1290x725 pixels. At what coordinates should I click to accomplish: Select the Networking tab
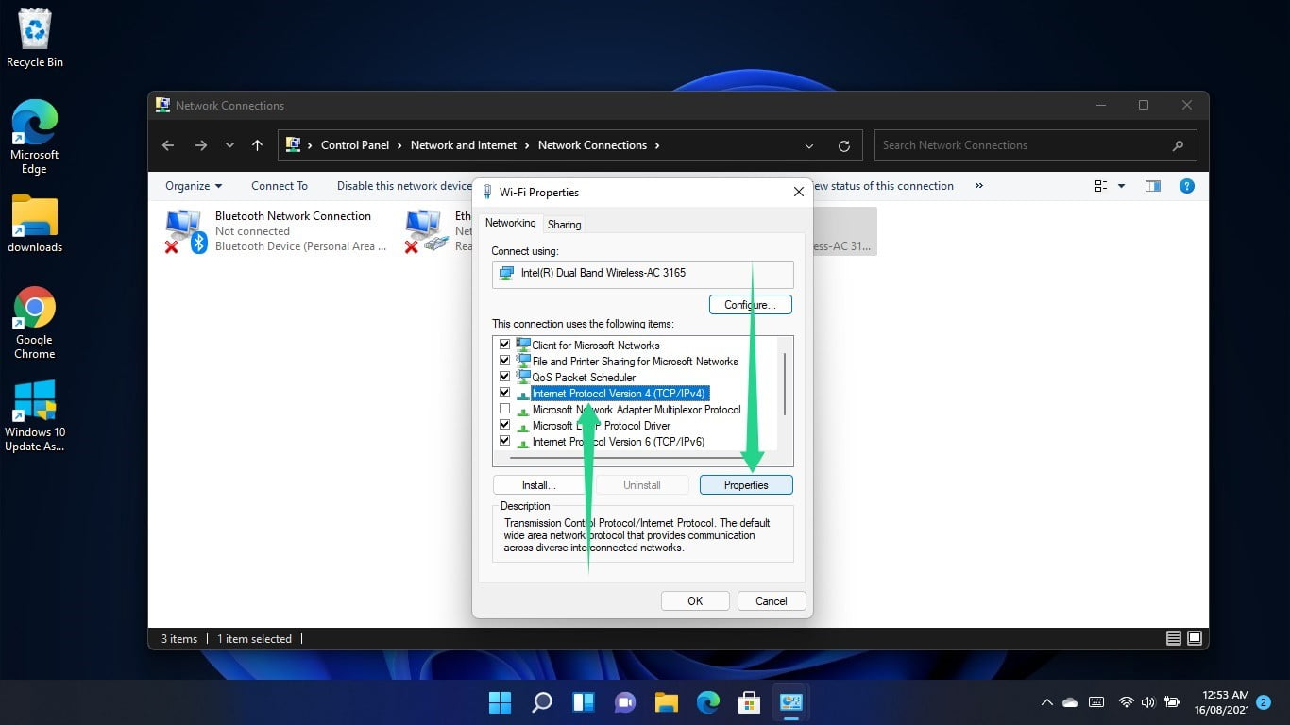[510, 224]
